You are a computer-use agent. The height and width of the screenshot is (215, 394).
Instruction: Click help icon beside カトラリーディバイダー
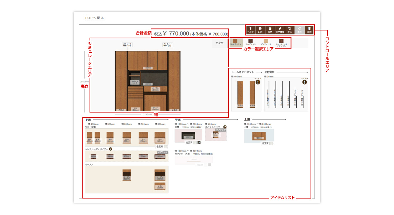pos(111,149)
